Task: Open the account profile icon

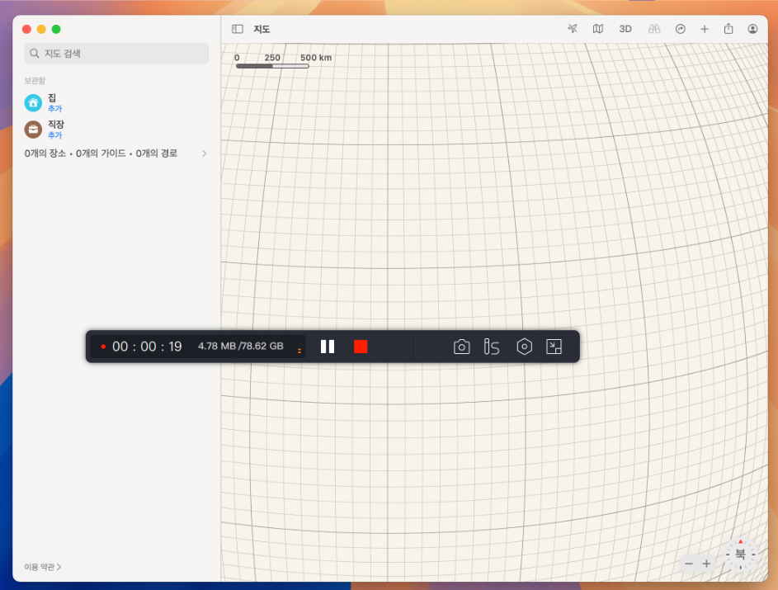Action: point(752,29)
